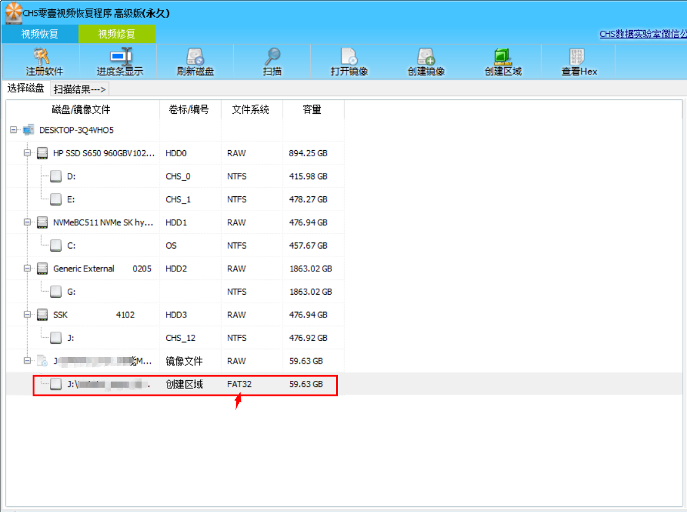
Task: Click the 卷标/编号 column header
Action: tap(189, 110)
